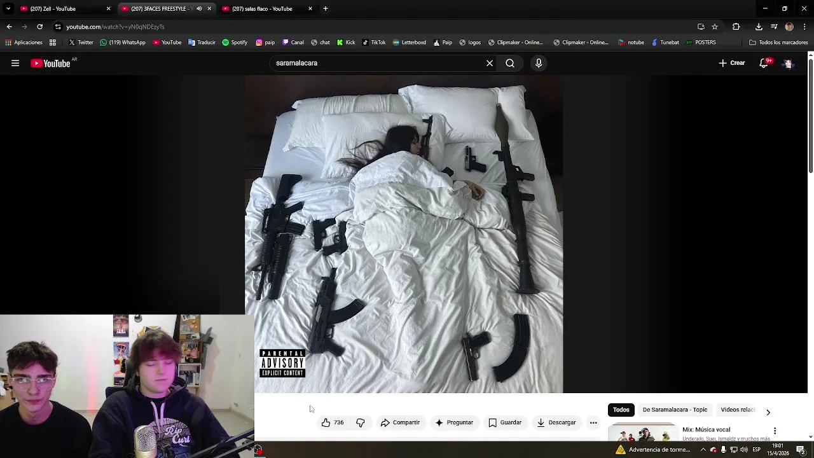The width and height of the screenshot is (814, 458).
Task: Open the Kick bookmark
Action: [346, 43]
